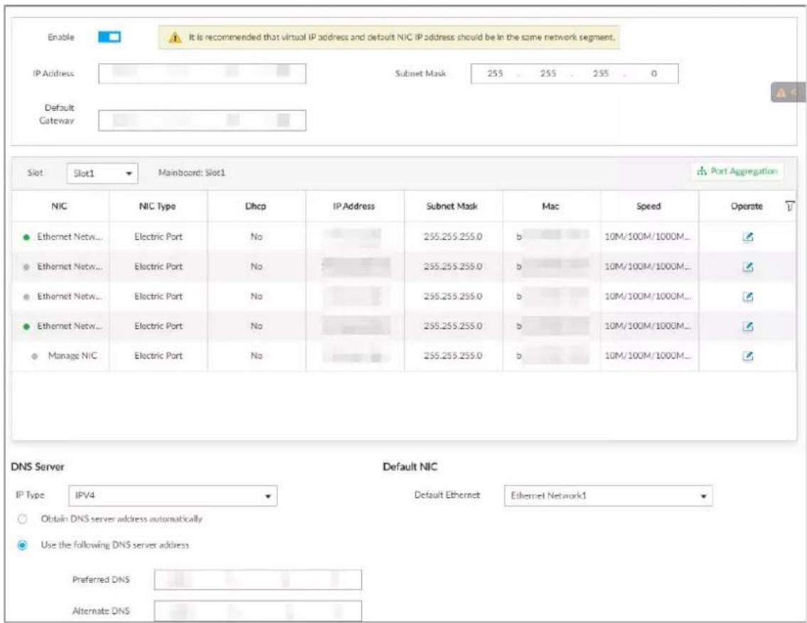Click the NIC Type column header
807x623 pixels.
point(157,206)
